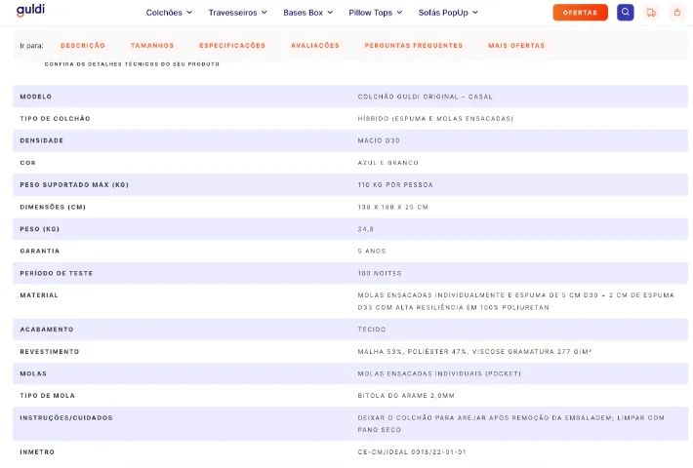Open Perguntas Frequentes section link
Screen dimensions: 693x468
[413, 46]
